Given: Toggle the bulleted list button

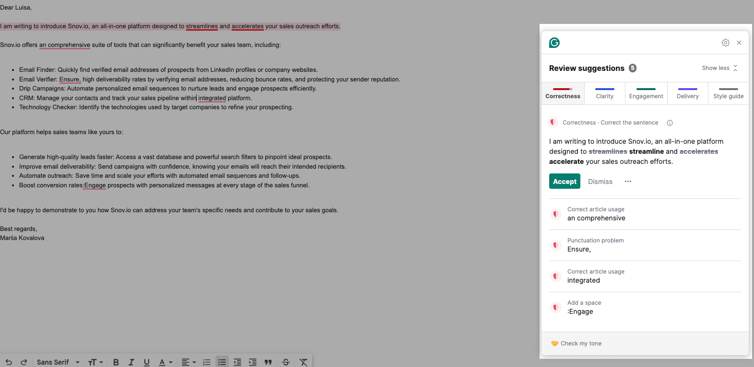Looking at the screenshot, I should click(x=222, y=362).
